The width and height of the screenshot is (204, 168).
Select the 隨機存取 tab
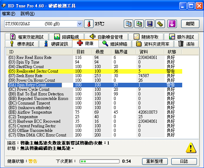coord(146,37)
